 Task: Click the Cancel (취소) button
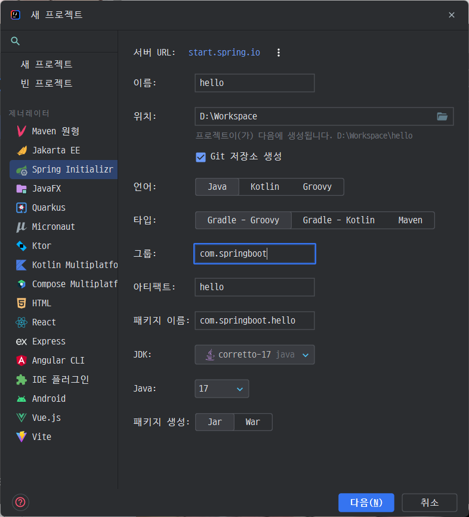coord(430,503)
